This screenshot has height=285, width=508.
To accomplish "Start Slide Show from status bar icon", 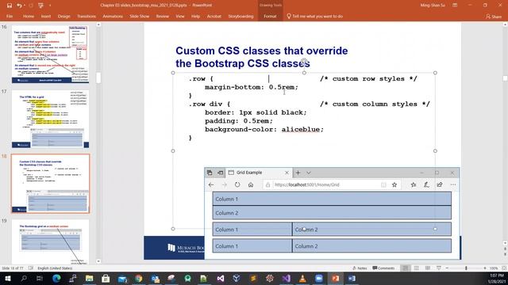I will click(x=439, y=268).
